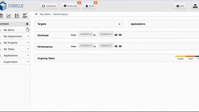Expand Targets panel with plus icon

tap(119, 24)
